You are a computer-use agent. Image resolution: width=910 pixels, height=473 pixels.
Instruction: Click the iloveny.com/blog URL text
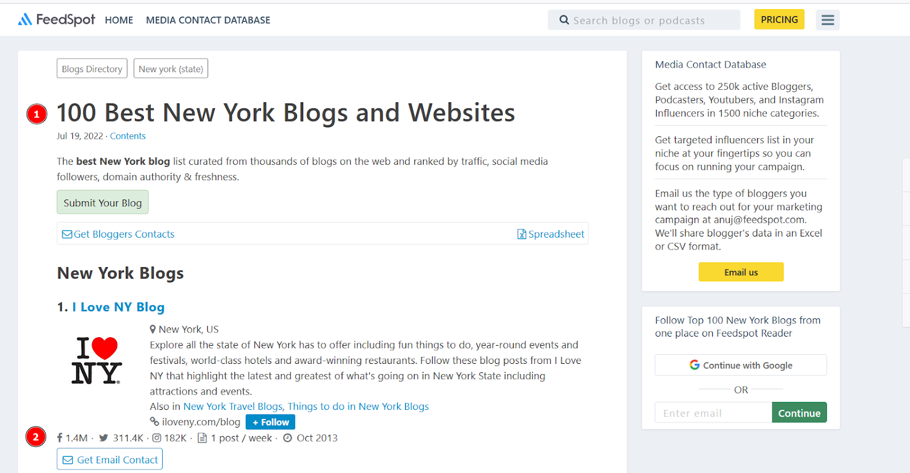[201, 422]
